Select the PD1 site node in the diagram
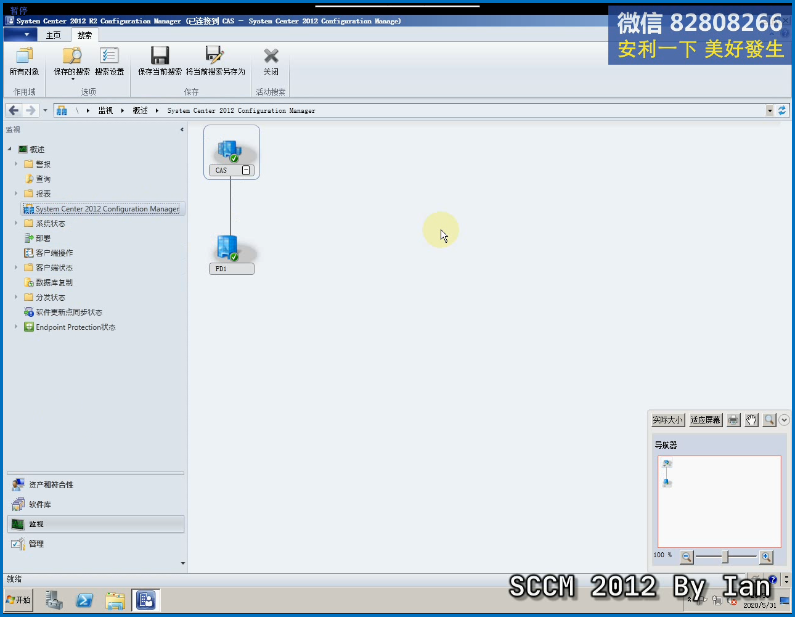The image size is (795, 617). 232,254
